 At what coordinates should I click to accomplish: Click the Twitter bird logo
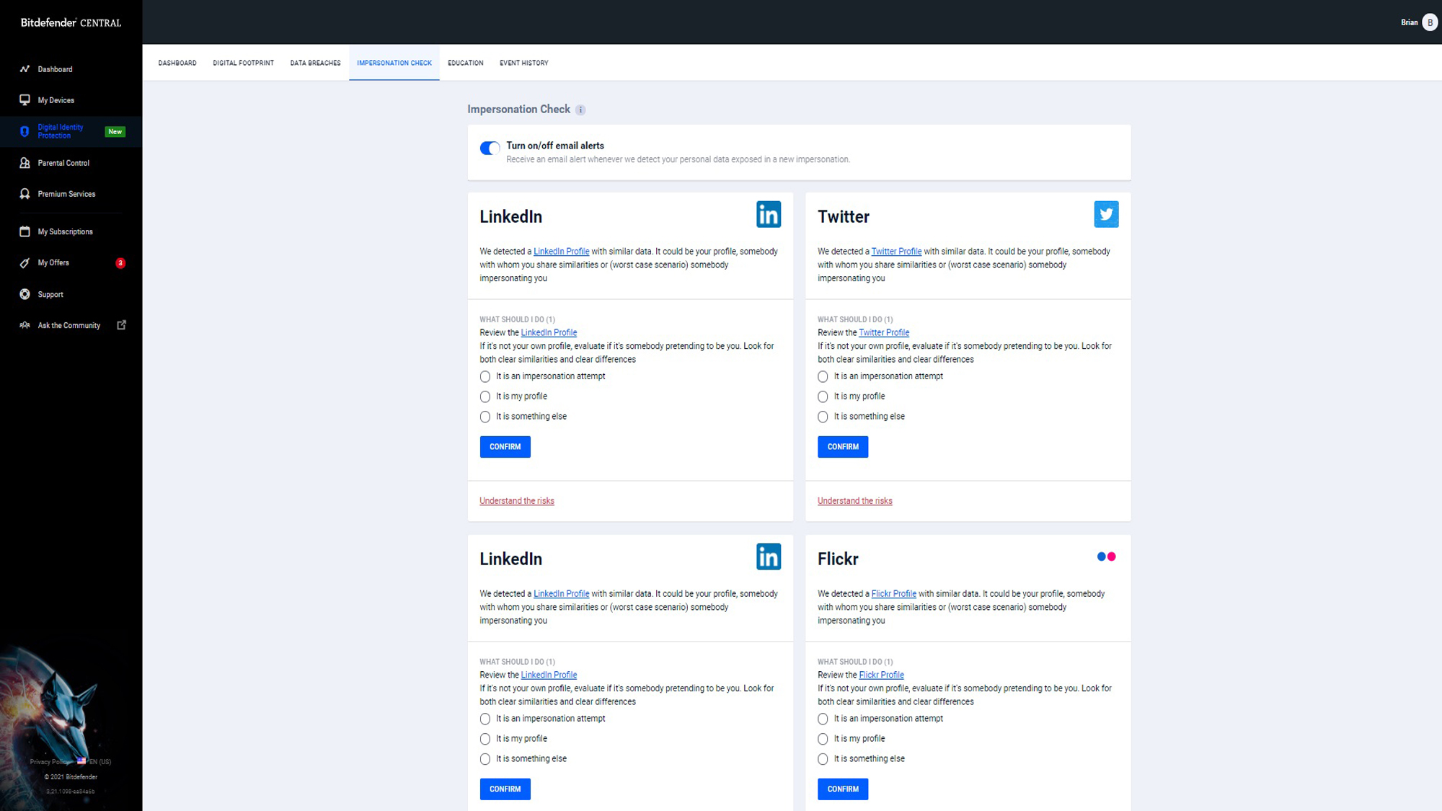[1106, 214]
